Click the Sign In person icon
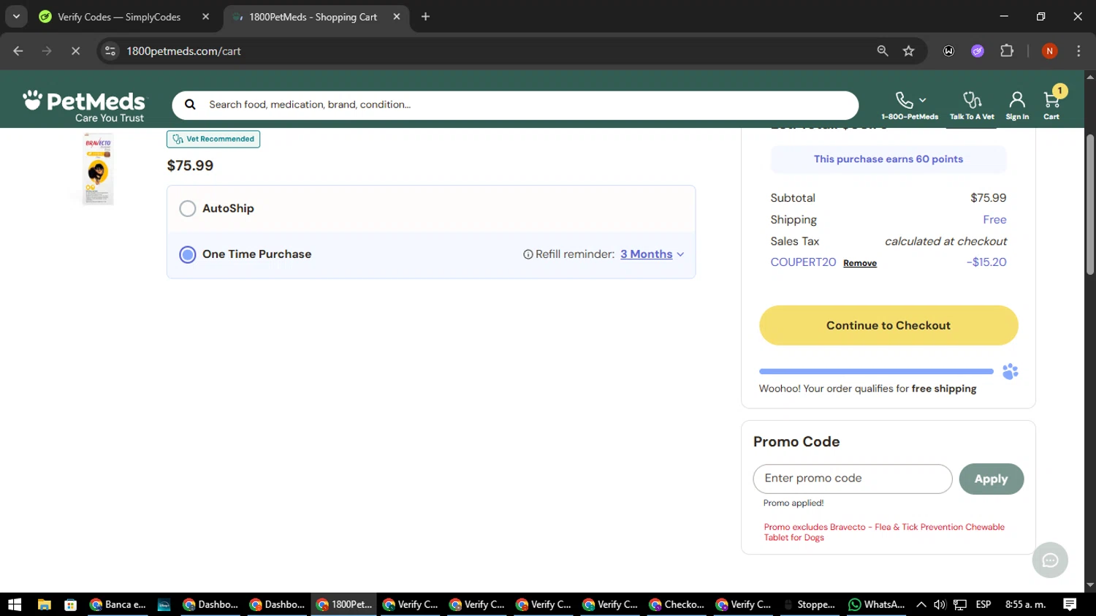Image resolution: width=1096 pixels, height=616 pixels. click(x=1017, y=100)
